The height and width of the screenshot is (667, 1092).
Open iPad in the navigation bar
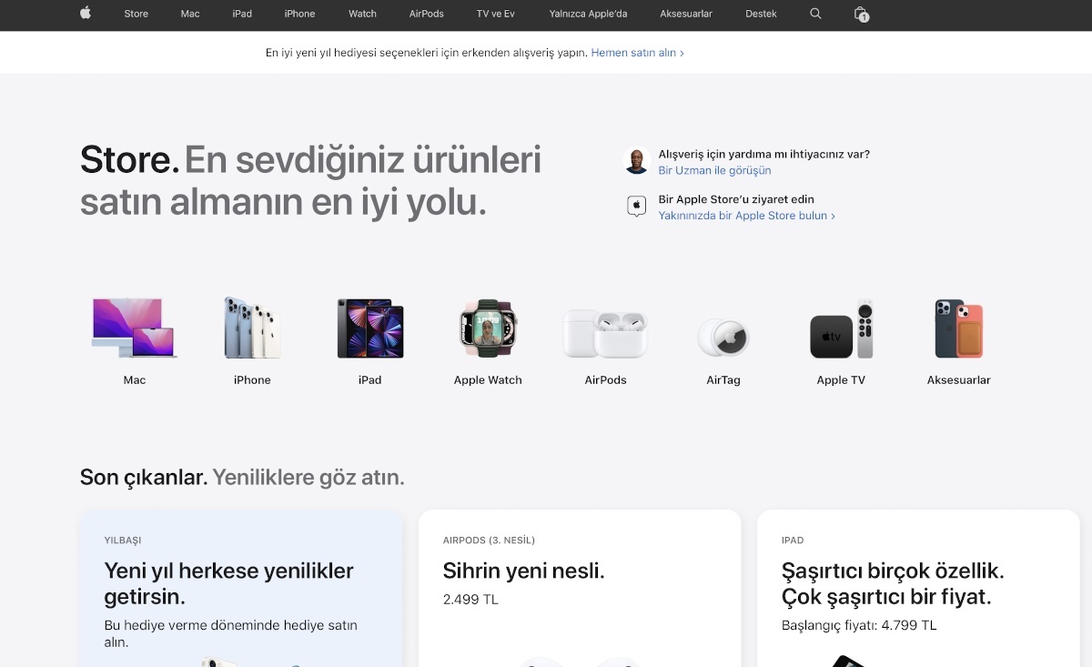coord(242,14)
